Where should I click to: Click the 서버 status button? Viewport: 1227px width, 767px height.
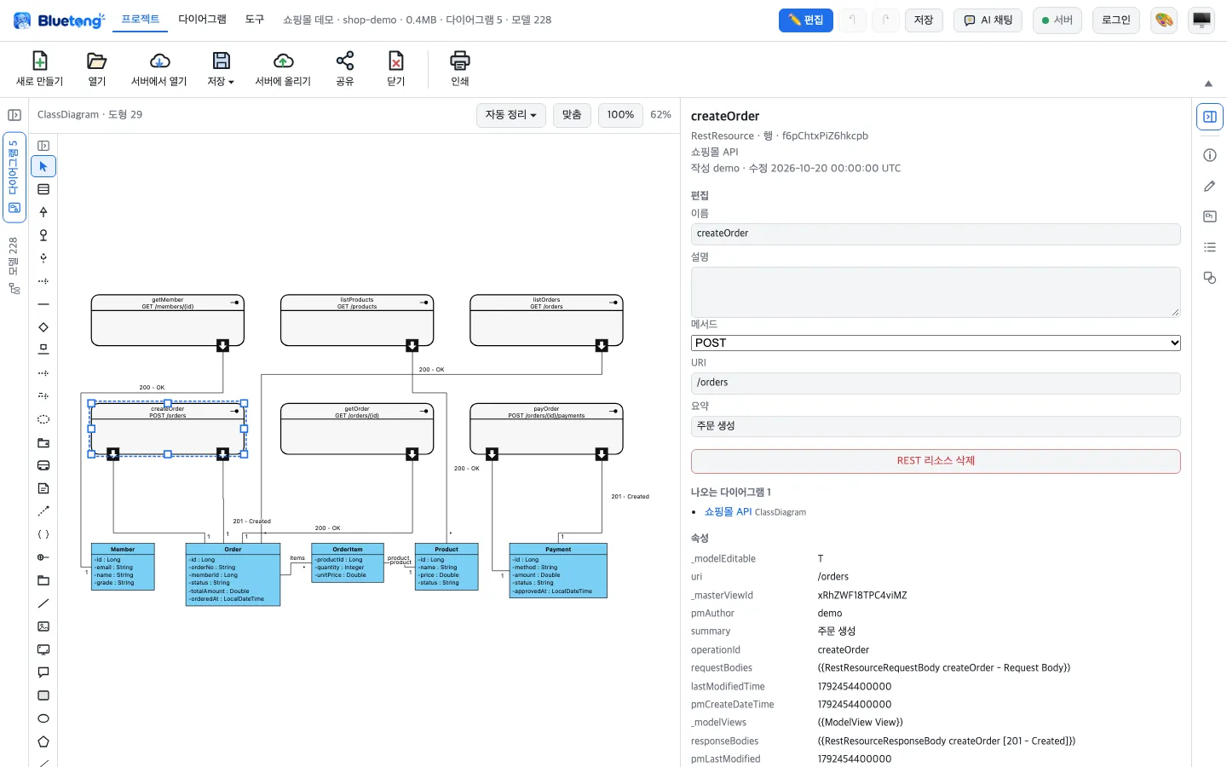pyautogui.click(x=1057, y=20)
